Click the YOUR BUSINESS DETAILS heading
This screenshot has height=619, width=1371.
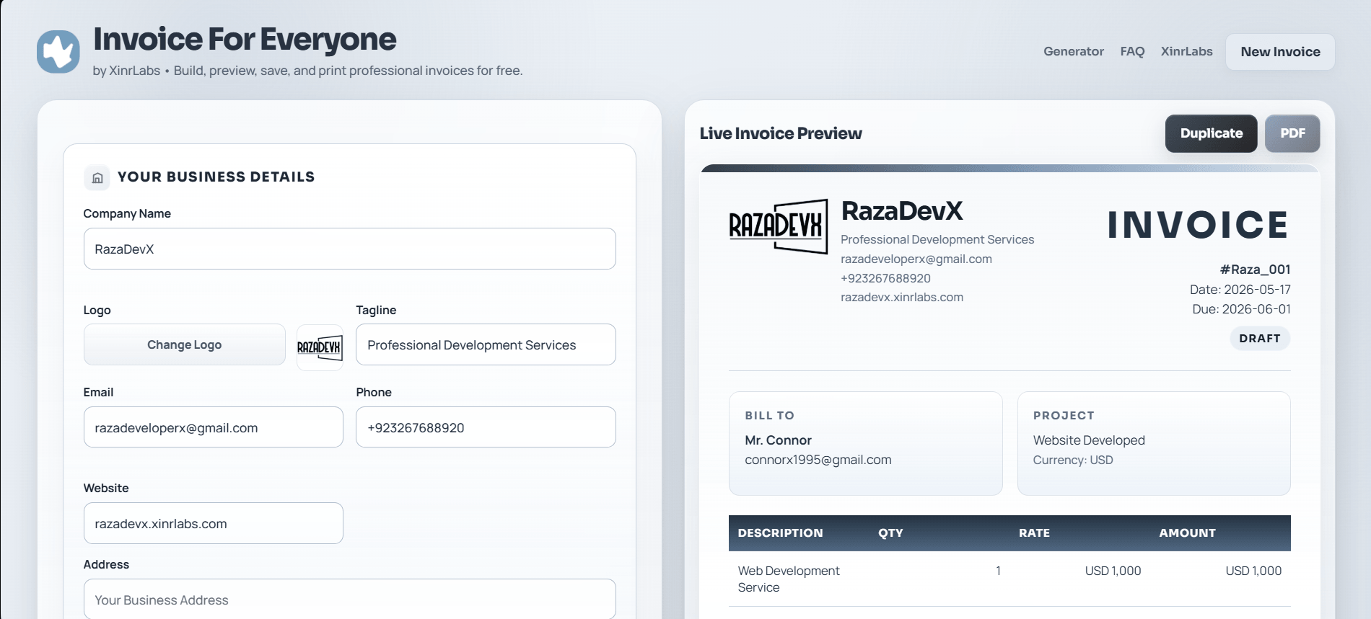pos(216,177)
